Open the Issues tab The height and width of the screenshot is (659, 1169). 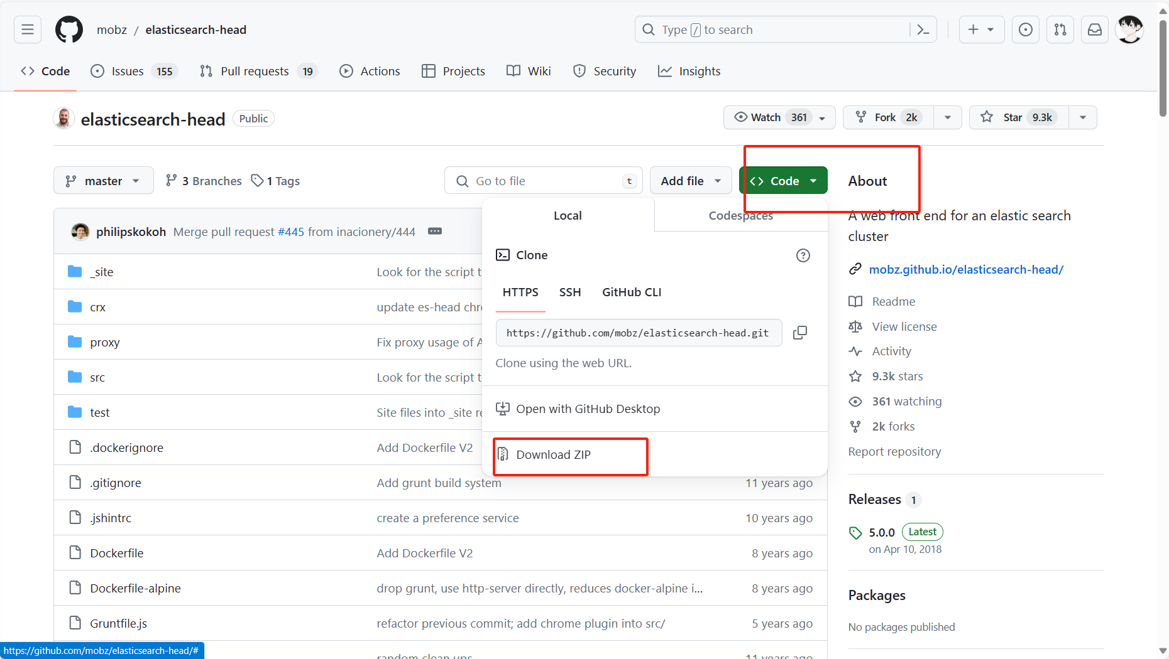pos(126,71)
